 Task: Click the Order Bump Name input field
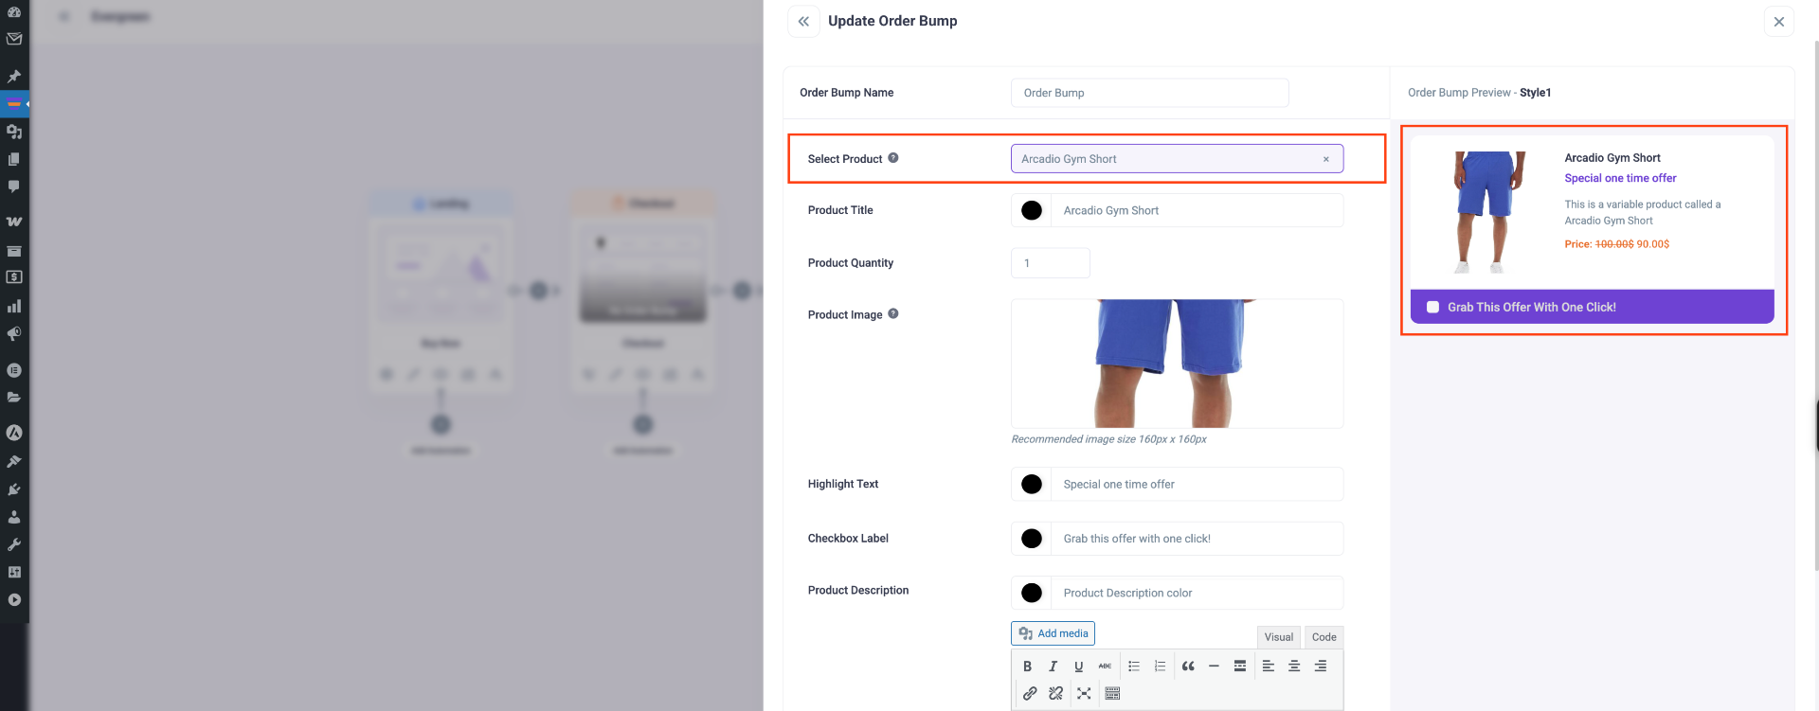click(x=1149, y=93)
